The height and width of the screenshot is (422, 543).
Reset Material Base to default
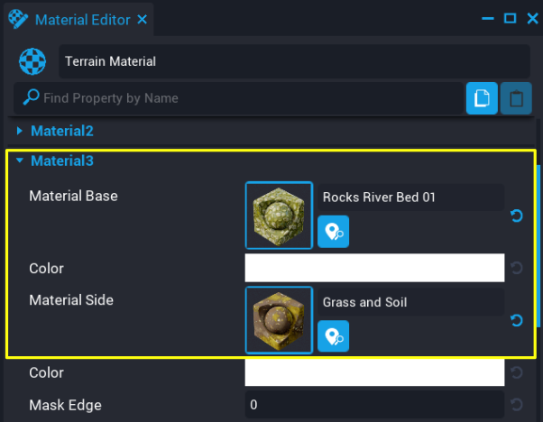517,216
